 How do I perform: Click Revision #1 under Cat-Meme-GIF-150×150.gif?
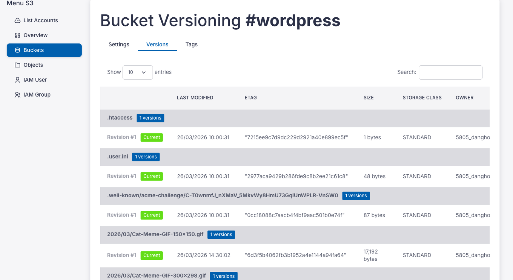(122, 255)
